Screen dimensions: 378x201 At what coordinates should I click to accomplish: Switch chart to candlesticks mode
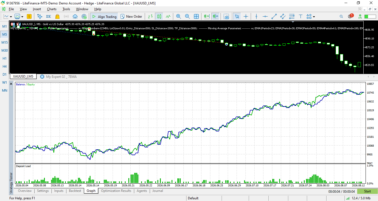159,17
